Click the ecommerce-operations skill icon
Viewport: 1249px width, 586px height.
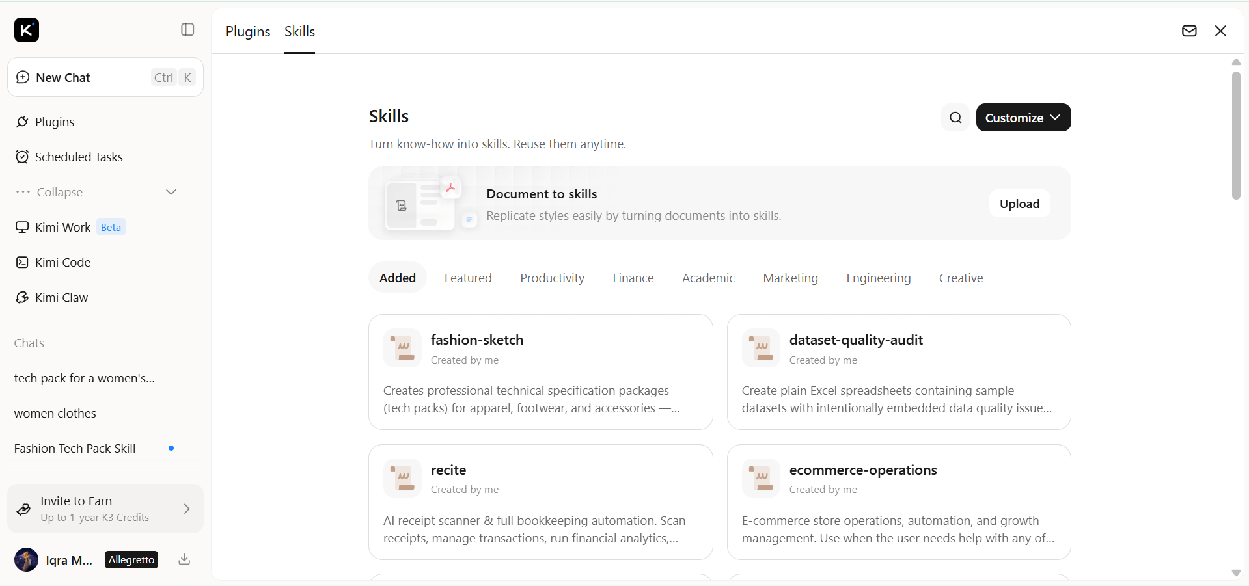[761, 478]
